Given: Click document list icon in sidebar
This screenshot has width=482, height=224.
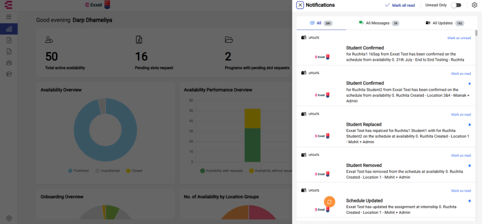Looking at the screenshot, I should (x=9, y=51).
